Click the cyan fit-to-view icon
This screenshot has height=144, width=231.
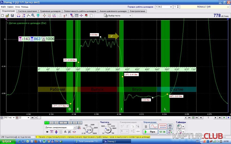(x=38, y=15)
